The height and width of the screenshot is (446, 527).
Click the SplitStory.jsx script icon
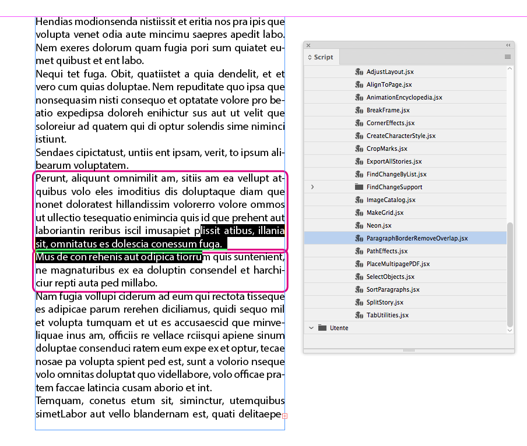tap(359, 302)
